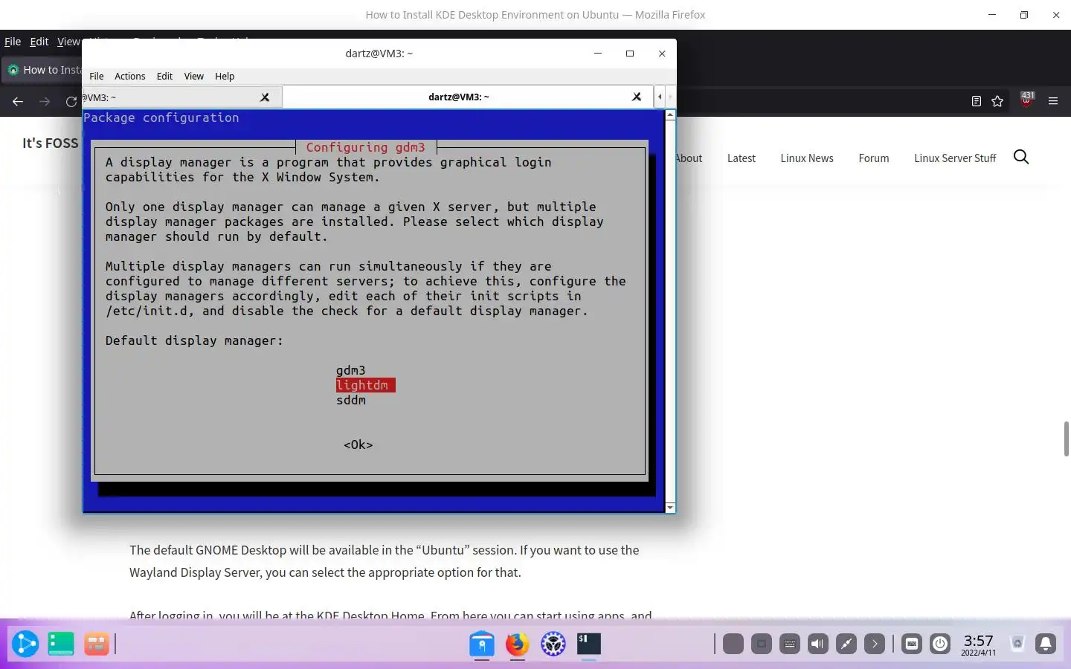Select the 'How to Install' Firefox tab
Screen dimensions: 1071x669
[x=43, y=70]
